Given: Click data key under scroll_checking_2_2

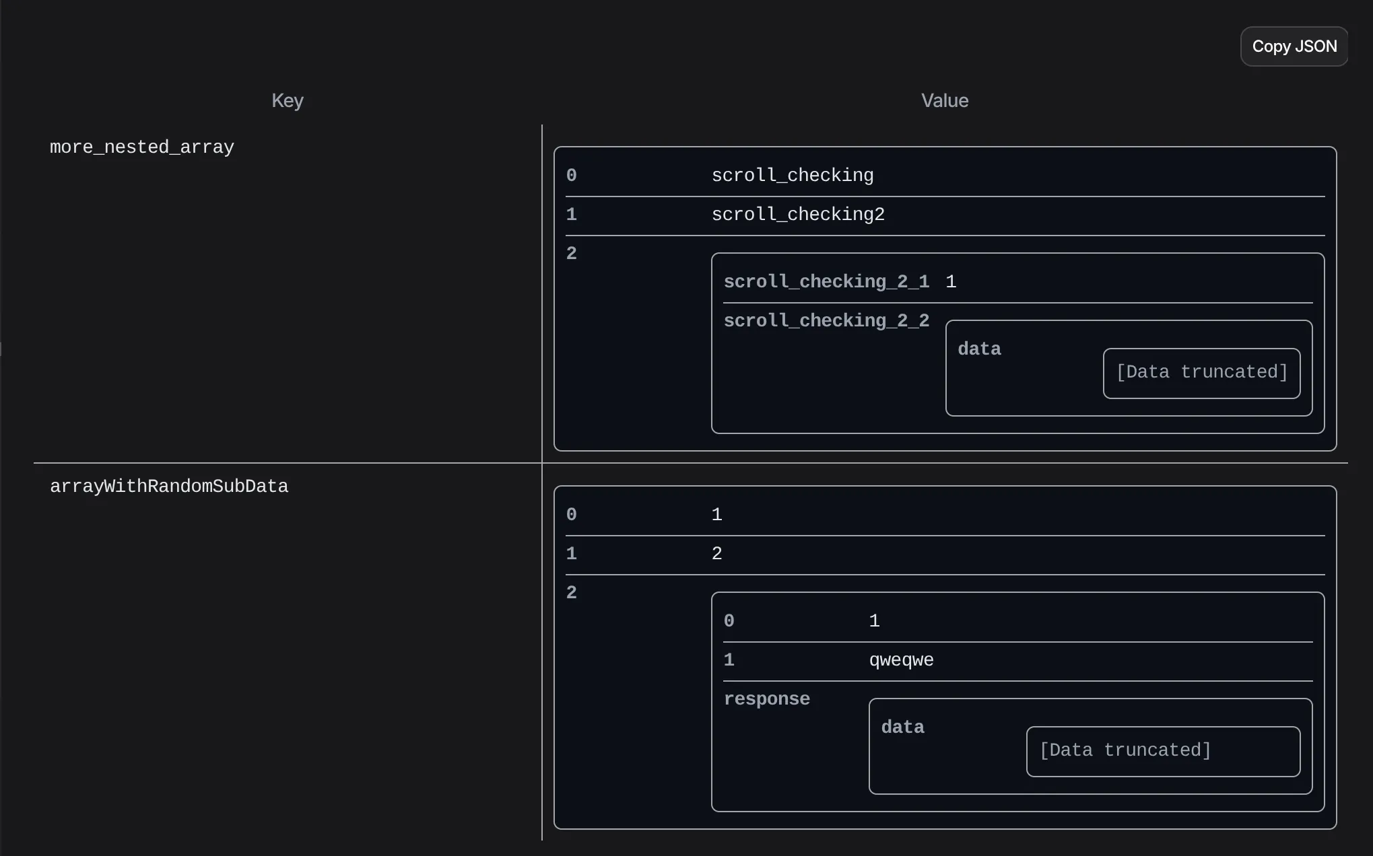Looking at the screenshot, I should tap(979, 349).
